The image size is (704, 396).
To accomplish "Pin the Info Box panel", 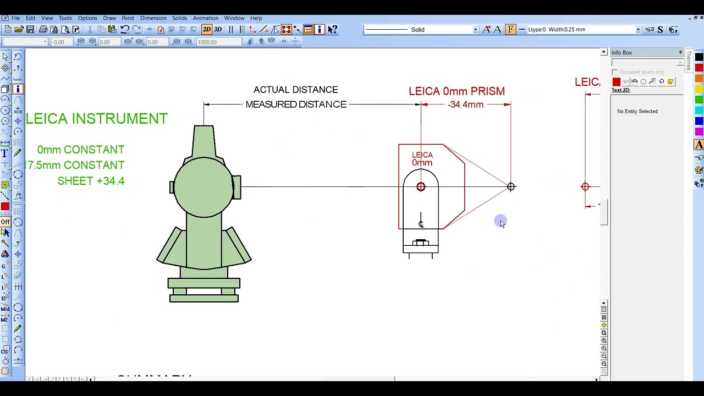I will [x=680, y=52].
